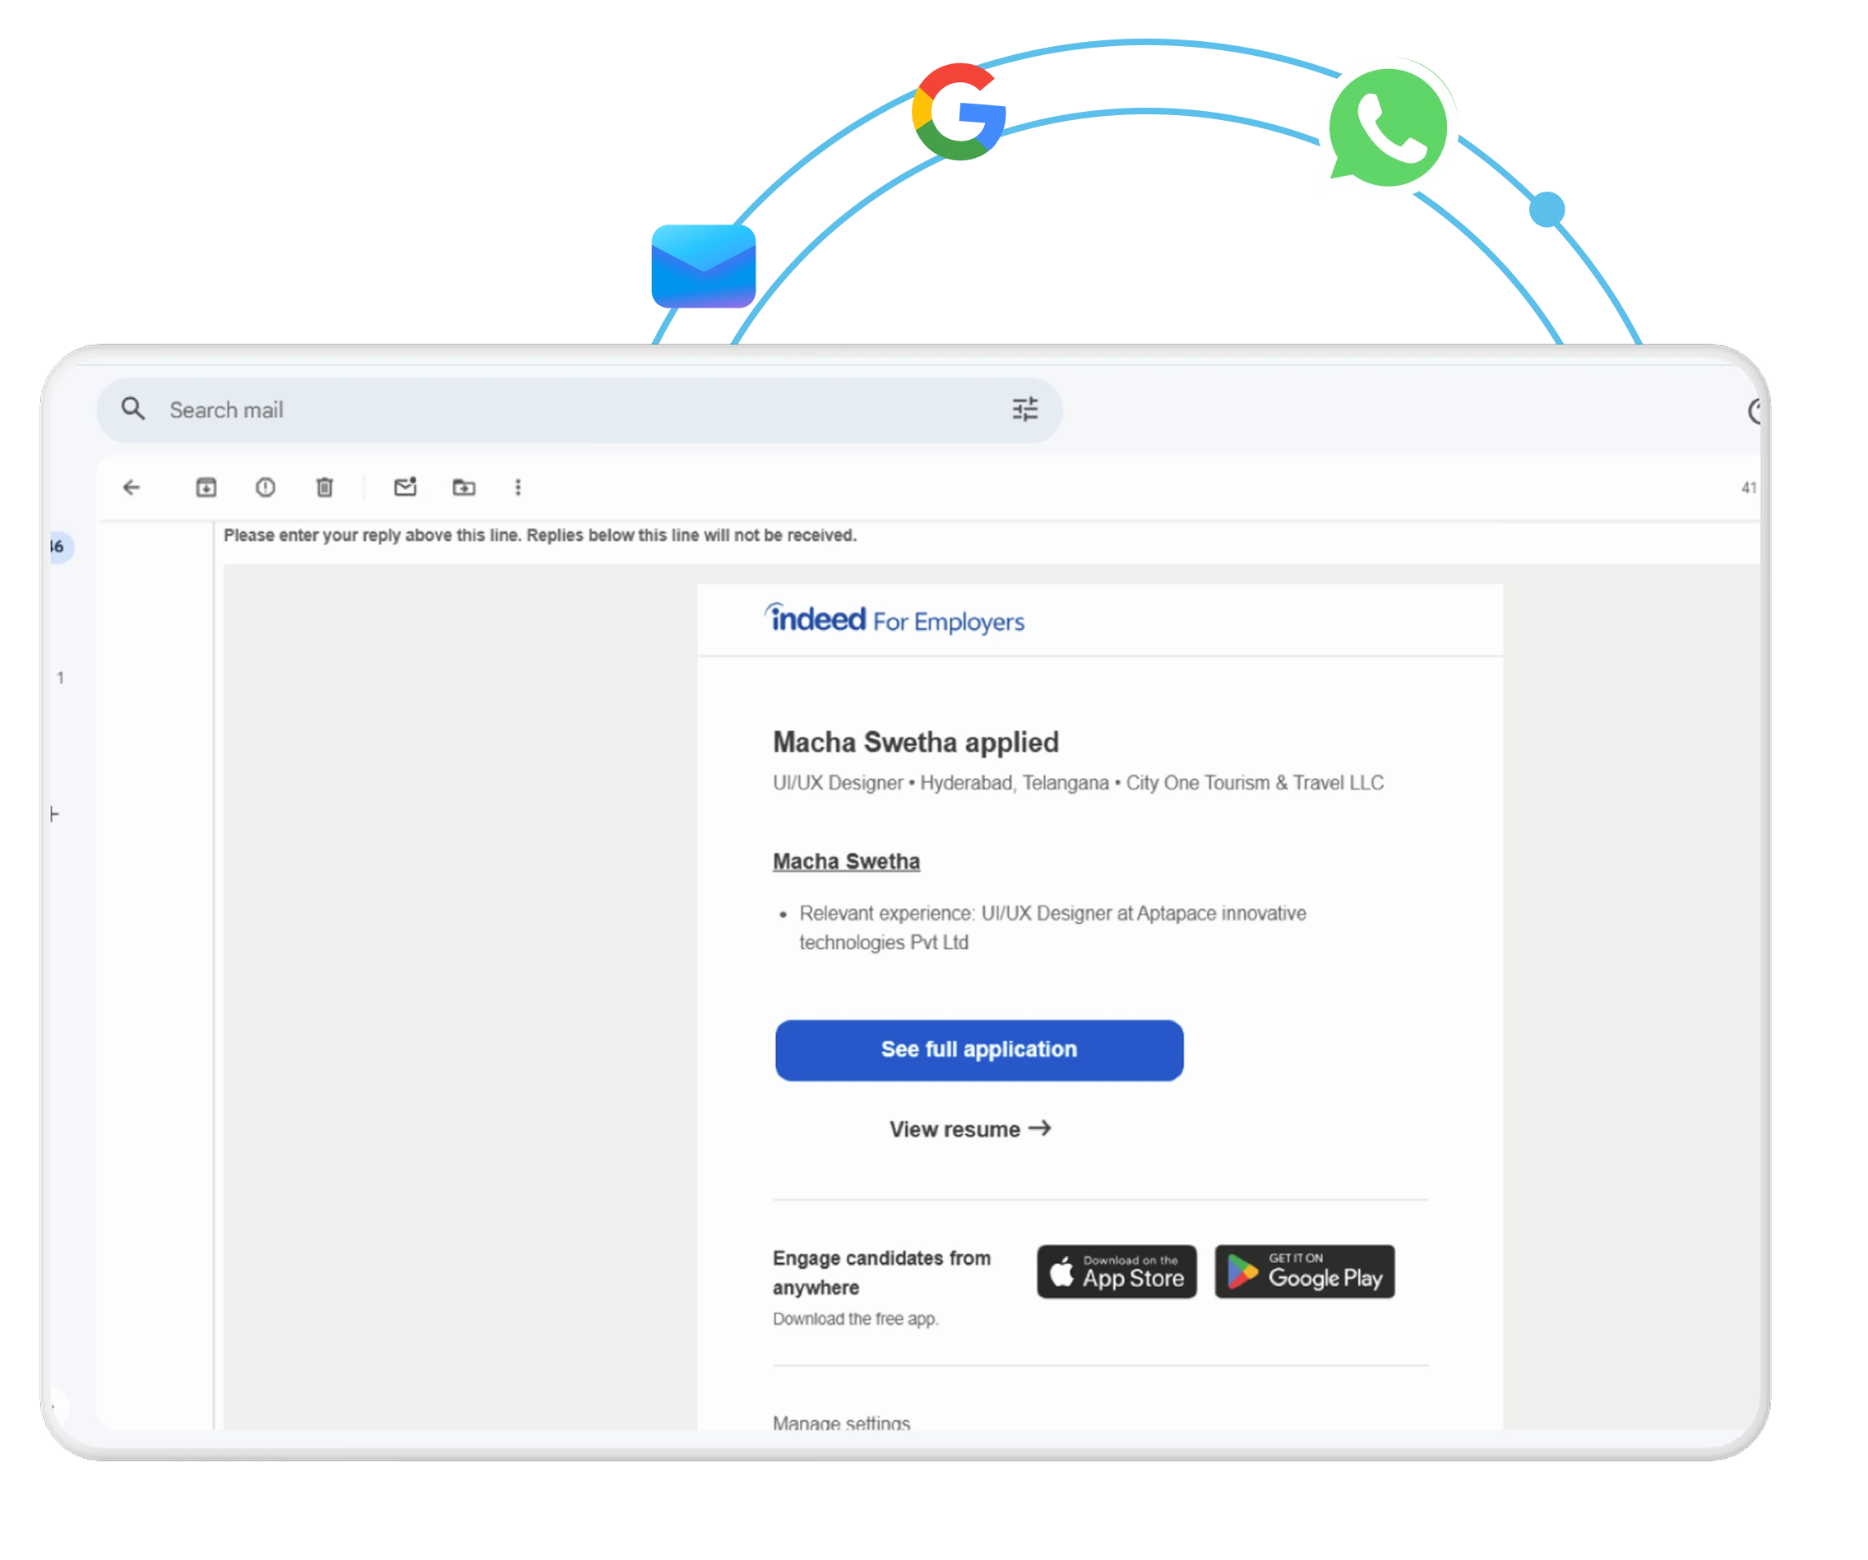The height and width of the screenshot is (1560, 1868).
Task: Report email as spam
Action: 265,487
